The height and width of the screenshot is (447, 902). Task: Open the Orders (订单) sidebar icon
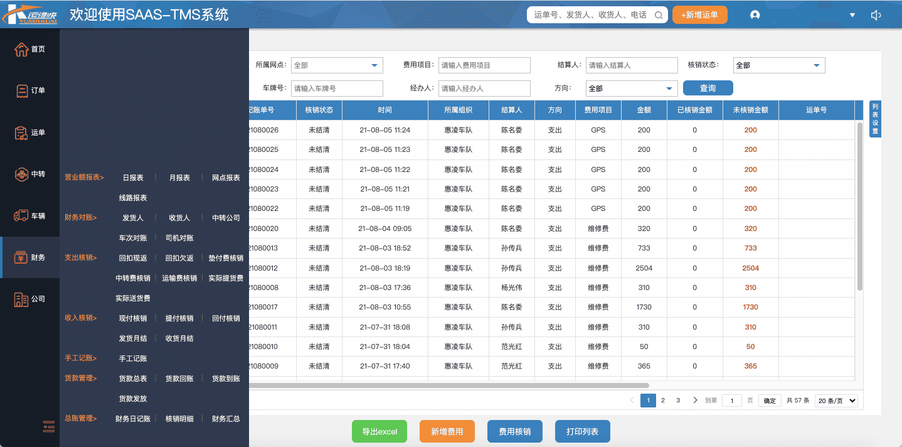click(x=21, y=90)
